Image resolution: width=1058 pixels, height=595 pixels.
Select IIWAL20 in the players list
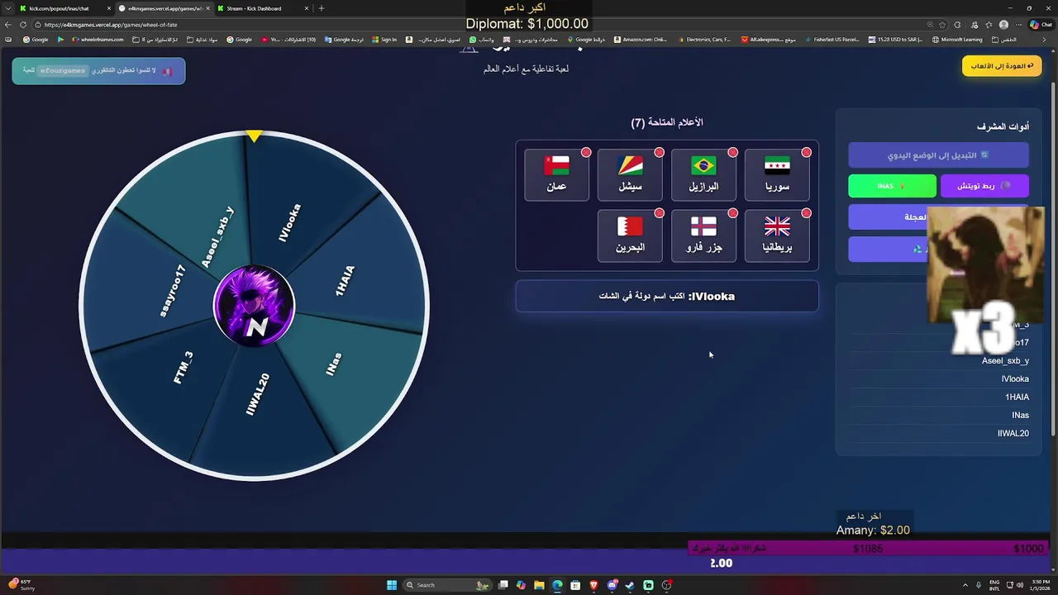point(1013,433)
